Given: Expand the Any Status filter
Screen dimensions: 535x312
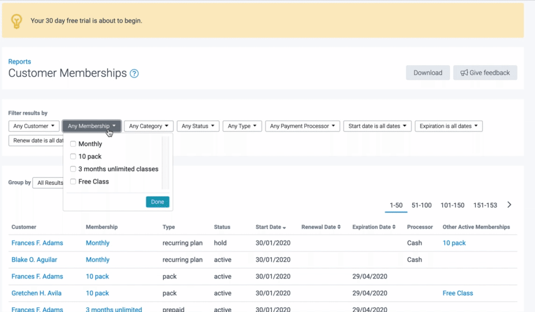Looking at the screenshot, I should pos(198,126).
